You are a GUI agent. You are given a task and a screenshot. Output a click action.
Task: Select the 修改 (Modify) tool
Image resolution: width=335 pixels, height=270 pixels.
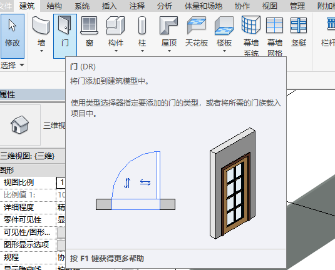[13, 36]
